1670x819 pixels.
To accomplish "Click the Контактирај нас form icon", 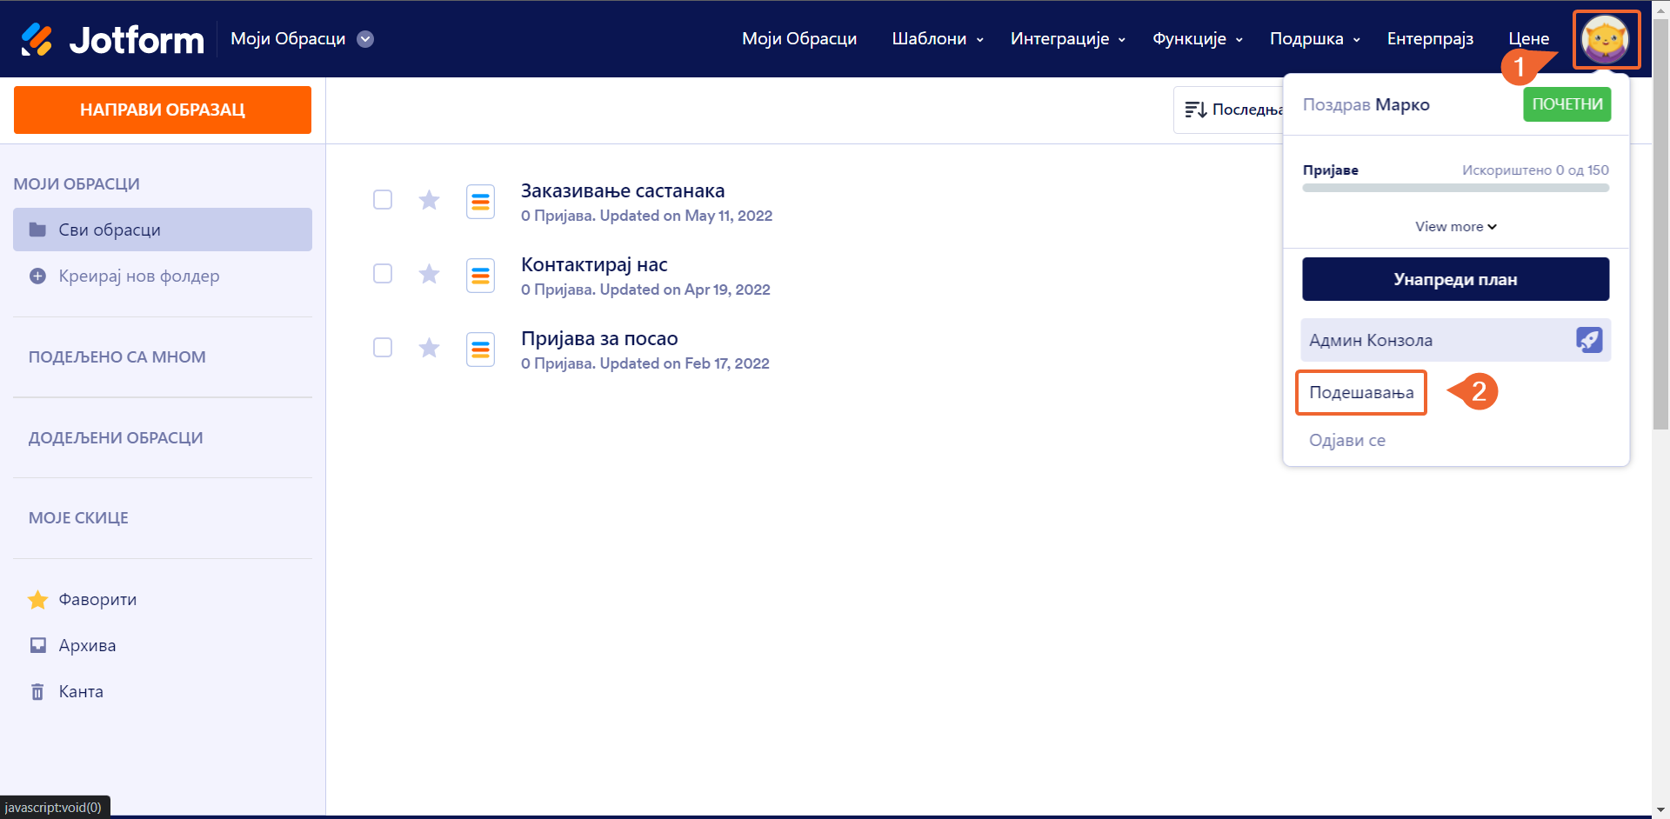I will click(x=480, y=276).
